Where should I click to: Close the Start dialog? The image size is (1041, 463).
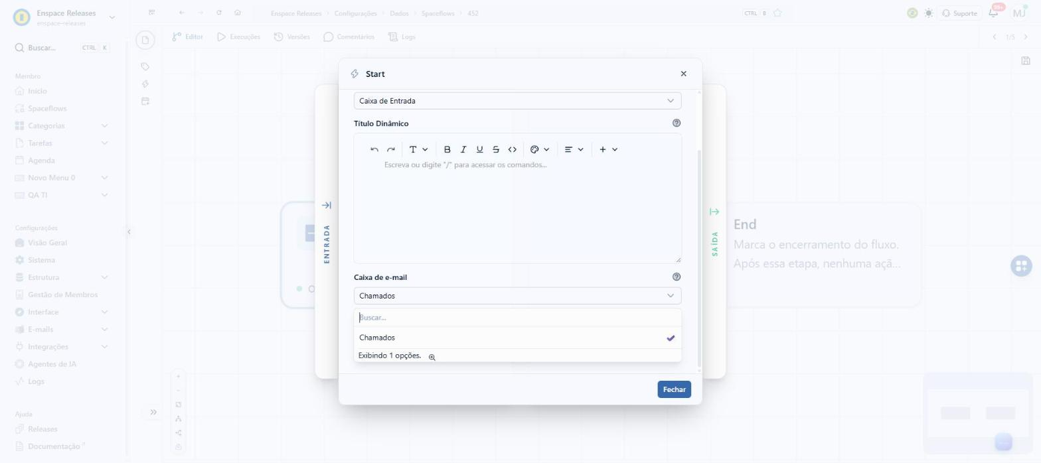pos(683,74)
